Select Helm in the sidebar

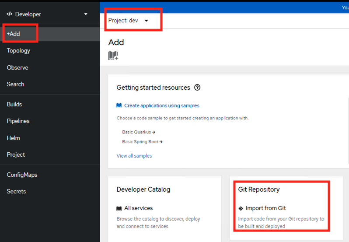[14, 138]
